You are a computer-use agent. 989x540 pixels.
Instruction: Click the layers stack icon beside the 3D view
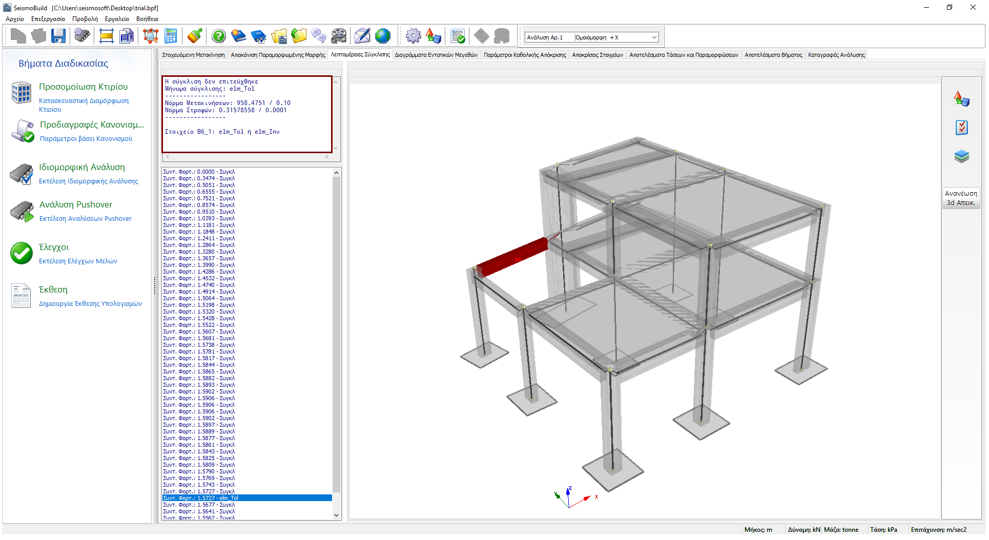click(961, 156)
